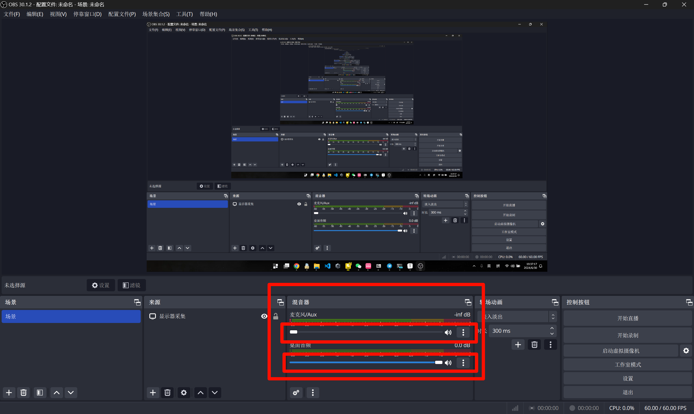Move source down with down arrow

(x=215, y=393)
